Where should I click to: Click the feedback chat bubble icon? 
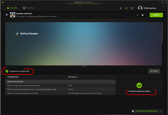coord(133,111)
